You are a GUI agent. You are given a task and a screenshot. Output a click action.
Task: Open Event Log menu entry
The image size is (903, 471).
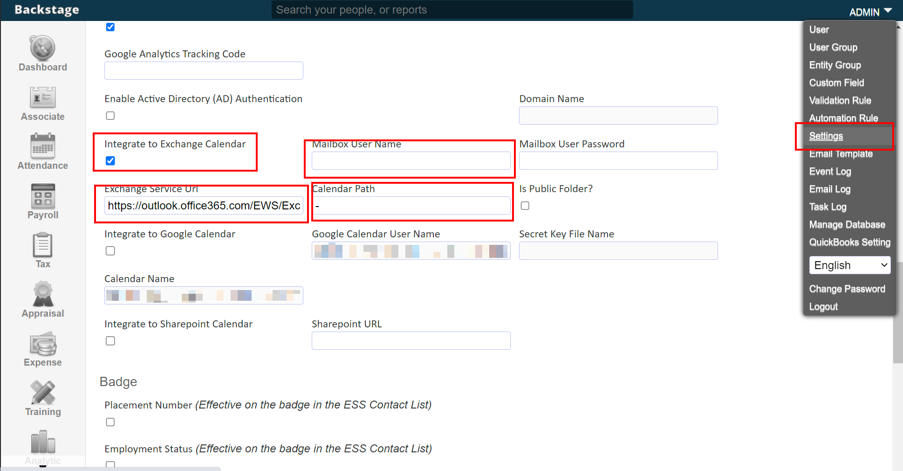[x=830, y=172]
